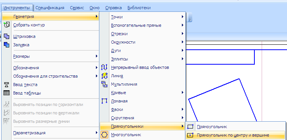Screen dimensions: 287x140
Task: Open the Окно menu
Action: [94, 8]
